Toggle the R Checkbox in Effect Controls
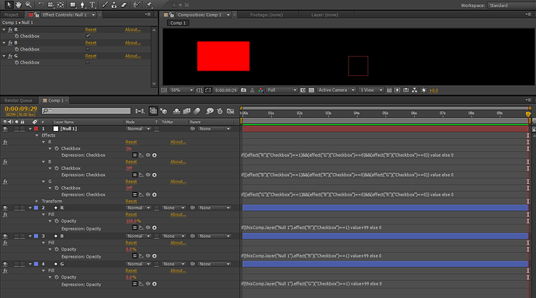Viewport: 536px width, 298px height. point(88,36)
